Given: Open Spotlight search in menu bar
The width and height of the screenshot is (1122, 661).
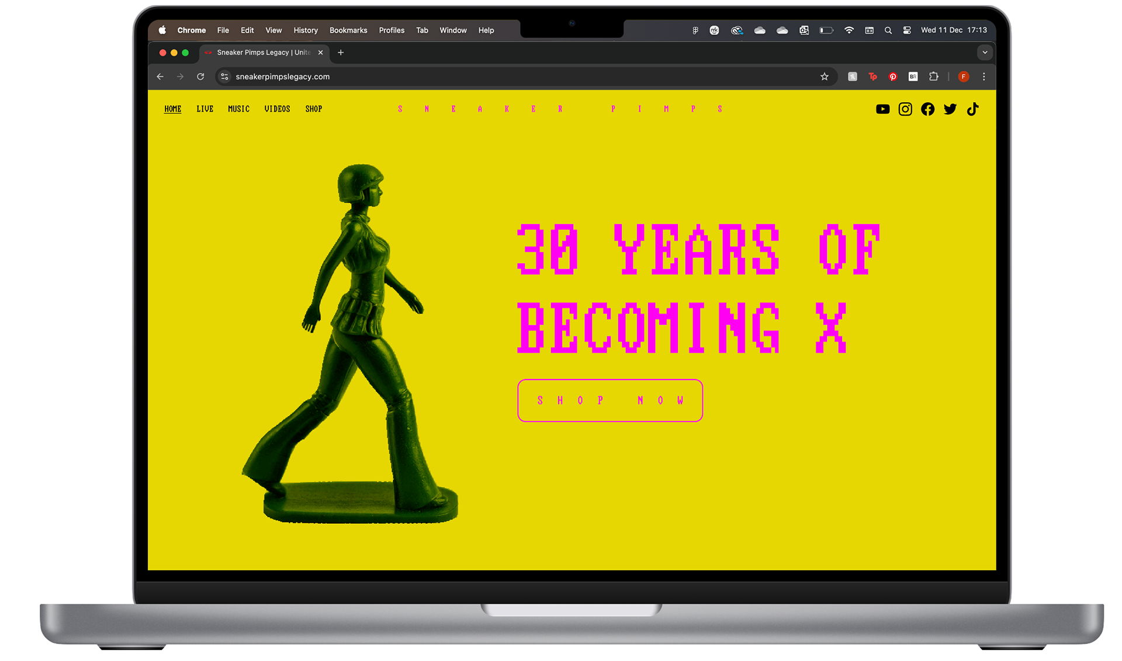Looking at the screenshot, I should pyautogui.click(x=888, y=30).
